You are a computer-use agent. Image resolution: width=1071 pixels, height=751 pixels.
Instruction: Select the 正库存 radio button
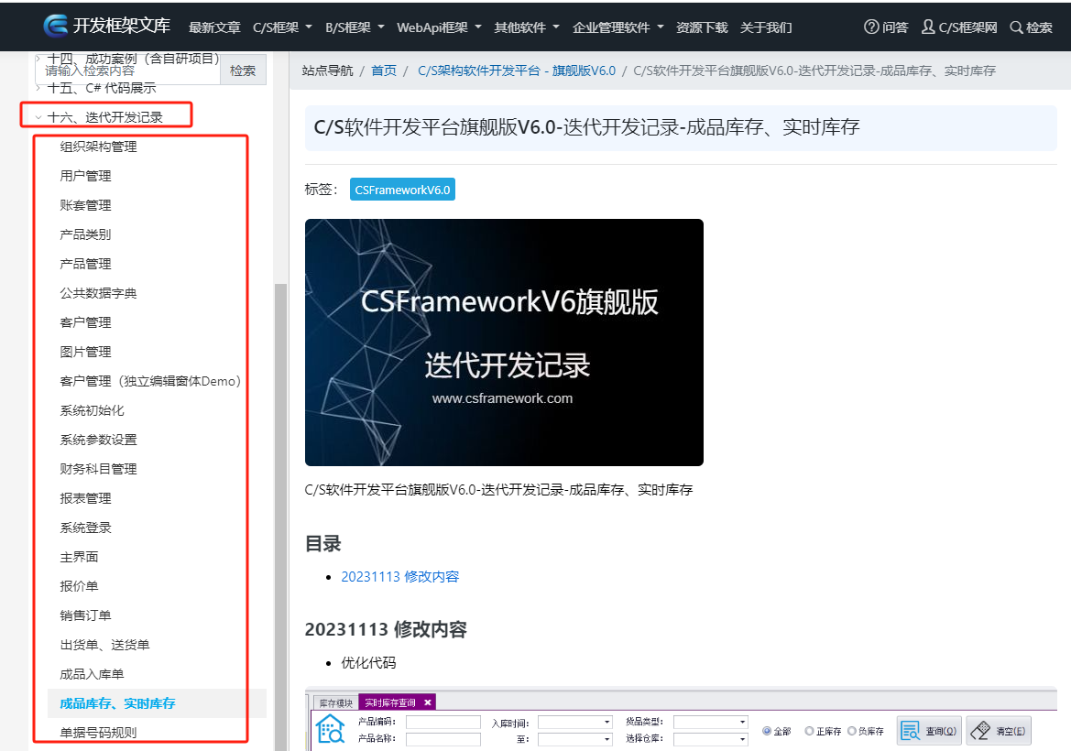point(808,730)
